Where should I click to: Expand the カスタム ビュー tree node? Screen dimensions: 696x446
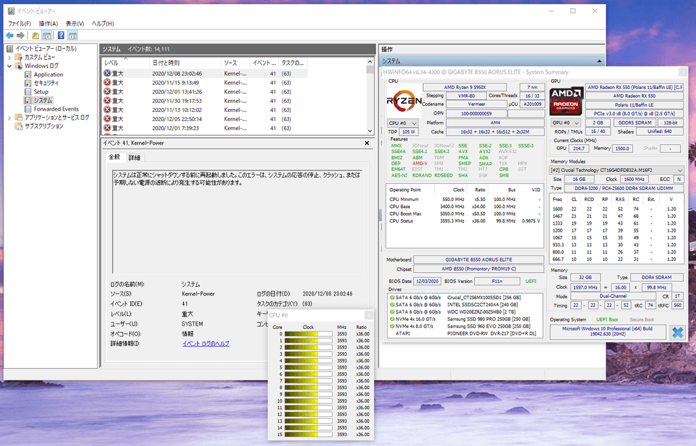click(9, 57)
